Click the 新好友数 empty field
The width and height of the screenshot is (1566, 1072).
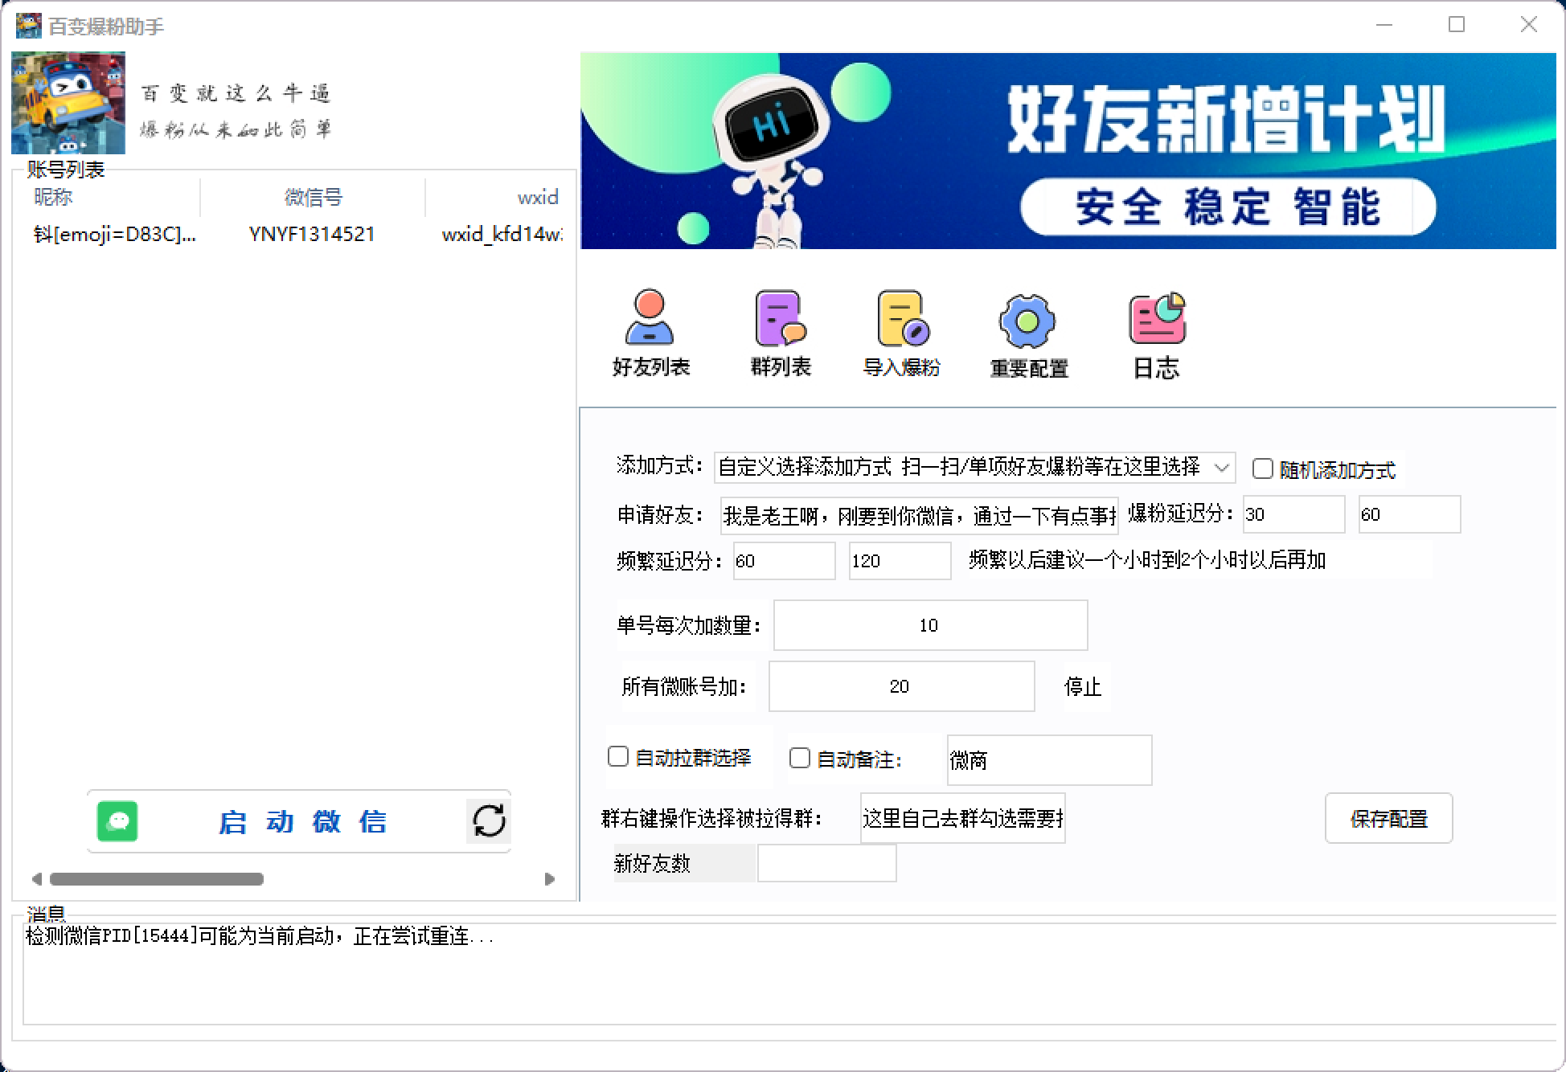(826, 864)
